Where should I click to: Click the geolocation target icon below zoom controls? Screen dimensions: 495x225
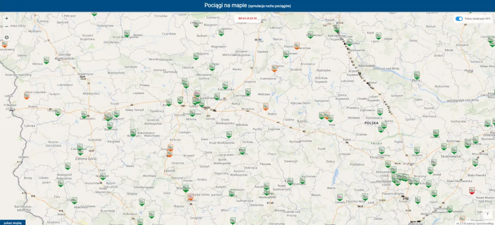coord(6,37)
